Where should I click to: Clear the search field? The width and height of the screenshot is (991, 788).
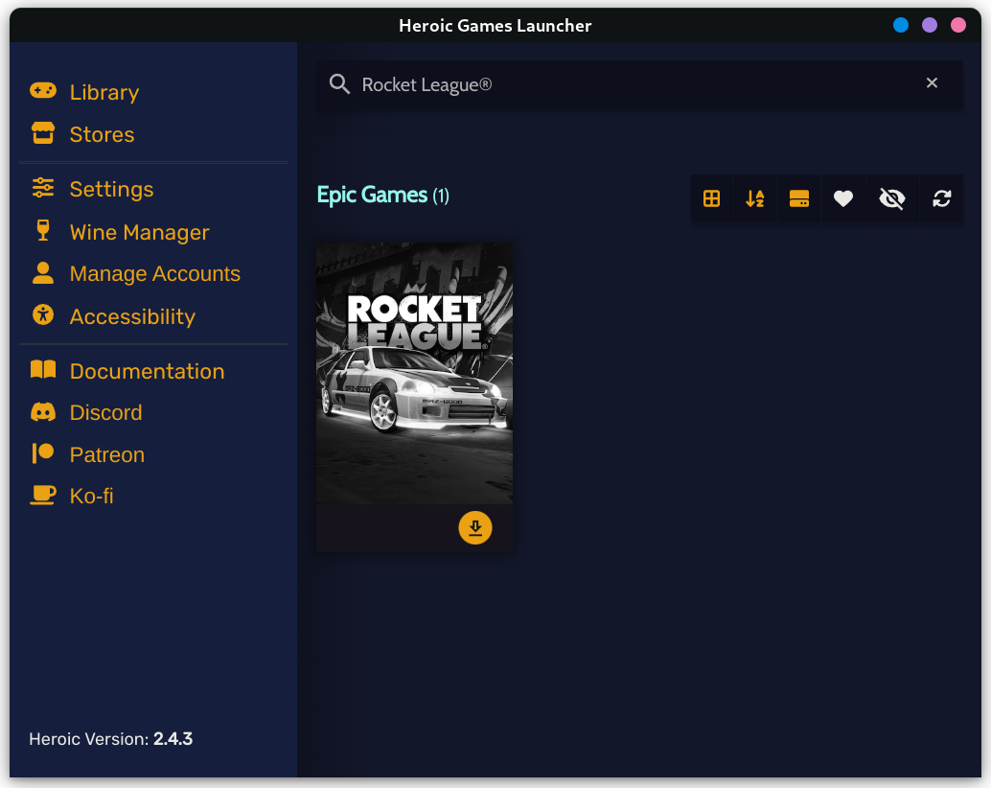(932, 82)
